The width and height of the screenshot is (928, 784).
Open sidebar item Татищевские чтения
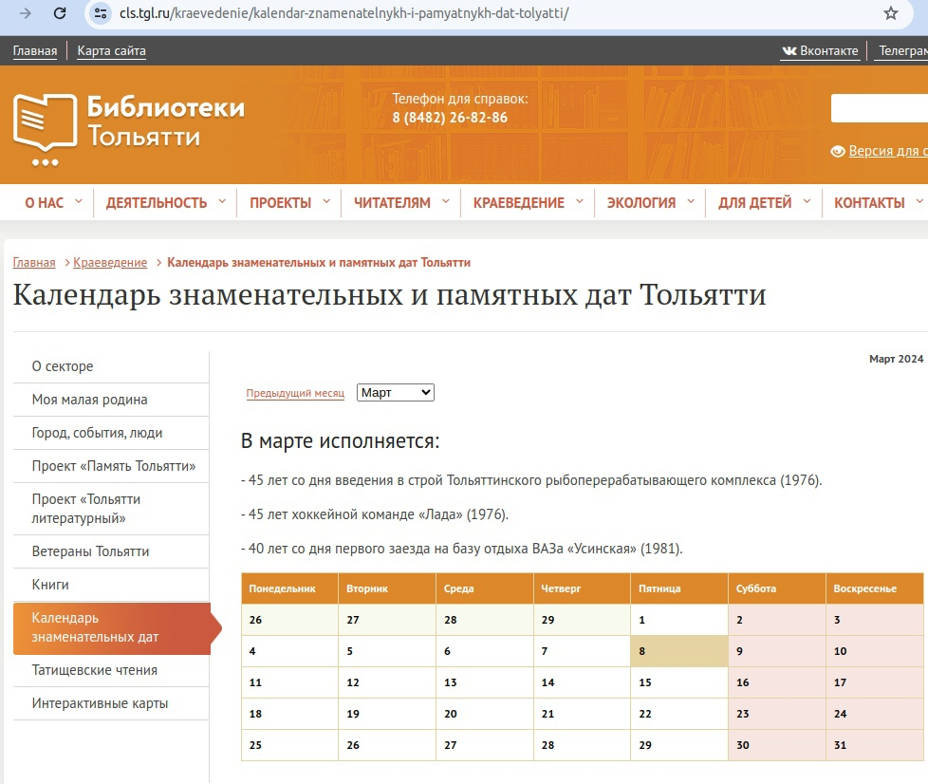coord(111,670)
